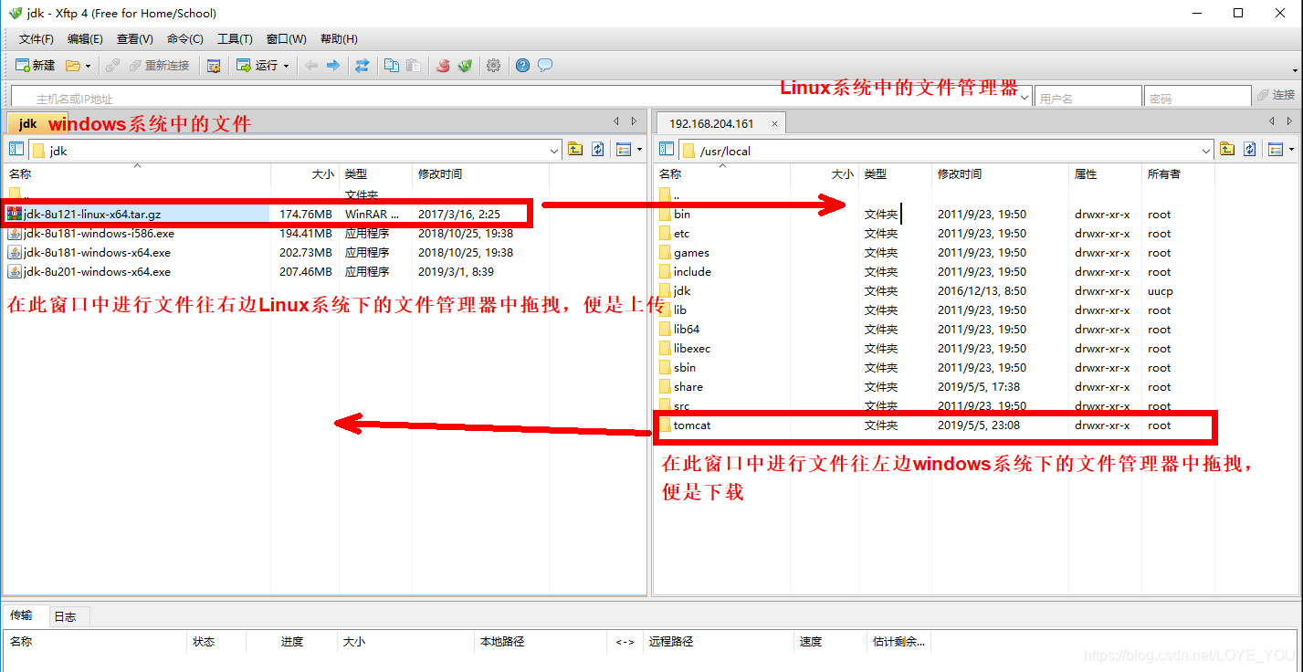Launch Xshell via the red icon
1303x672 pixels.
click(443, 66)
